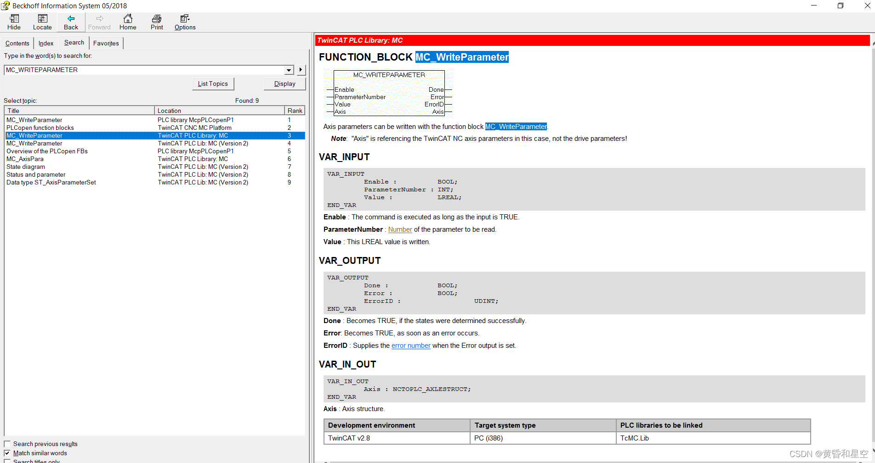
Task: Click the TwinCAT PLC Library: MC red header
Action: [x=593, y=40]
